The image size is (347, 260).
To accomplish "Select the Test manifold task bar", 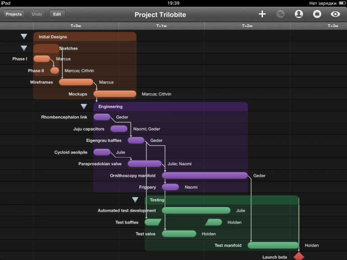I will [273, 245].
